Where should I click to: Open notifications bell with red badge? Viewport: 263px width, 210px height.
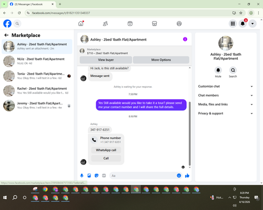click(242, 24)
